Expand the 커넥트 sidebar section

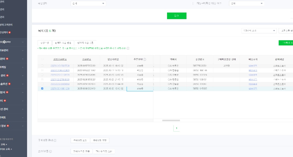[x=23, y=118]
